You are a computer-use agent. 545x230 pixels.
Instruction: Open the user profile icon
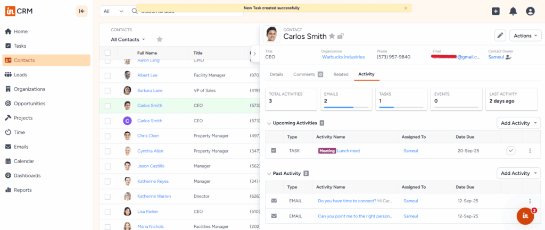pyautogui.click(x=530, y=11)
